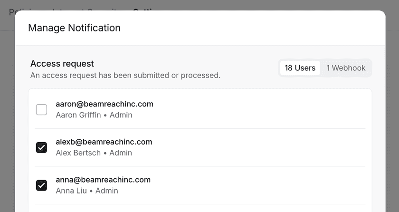This screenshot has height=212, width=399.
Task: Click the Admin role beside Aaron Griffin
Action: [x=121, y=115]
